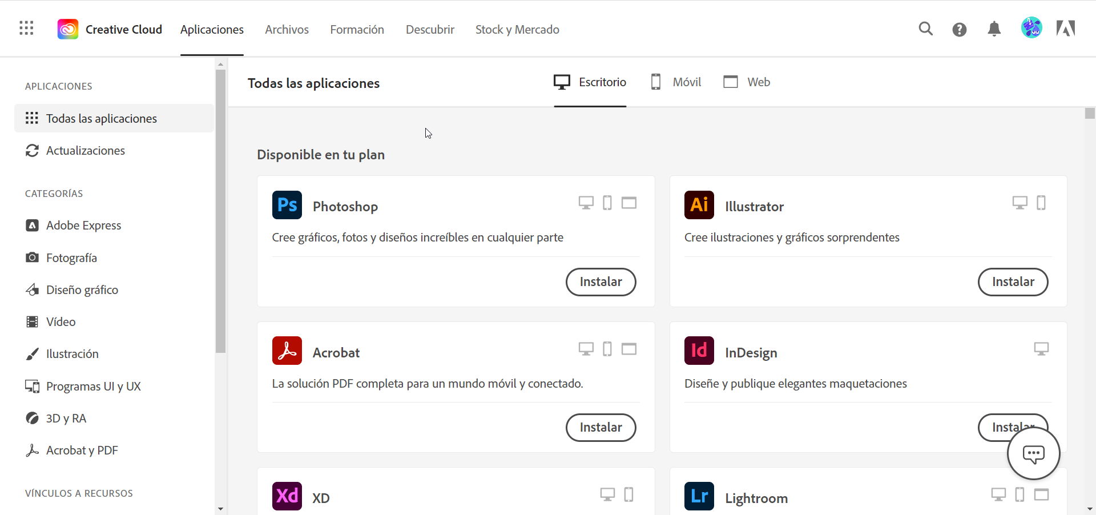Click the Adobe logo icon
Screen dimensions: 1096x515
1066,29
